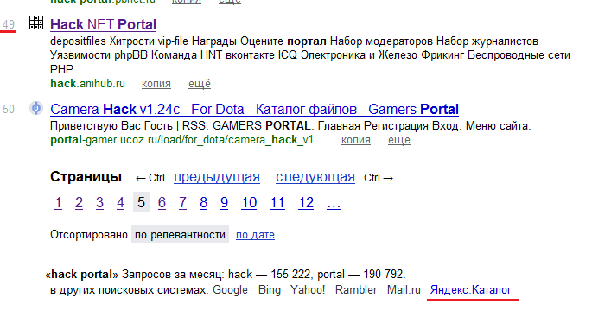Search the query in Rambler

[x=356, y=290]
